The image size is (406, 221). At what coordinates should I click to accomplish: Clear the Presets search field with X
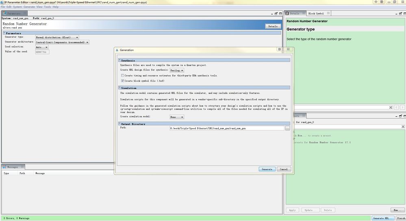(x=403, y=127)
